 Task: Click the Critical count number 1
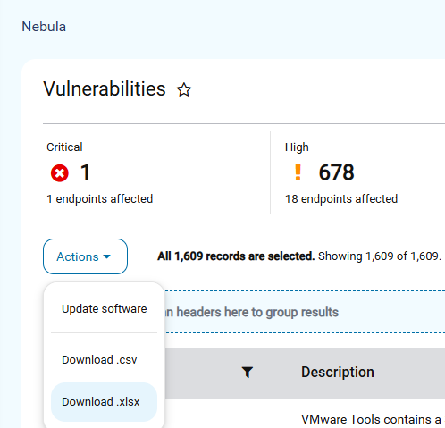click(85, 172)
